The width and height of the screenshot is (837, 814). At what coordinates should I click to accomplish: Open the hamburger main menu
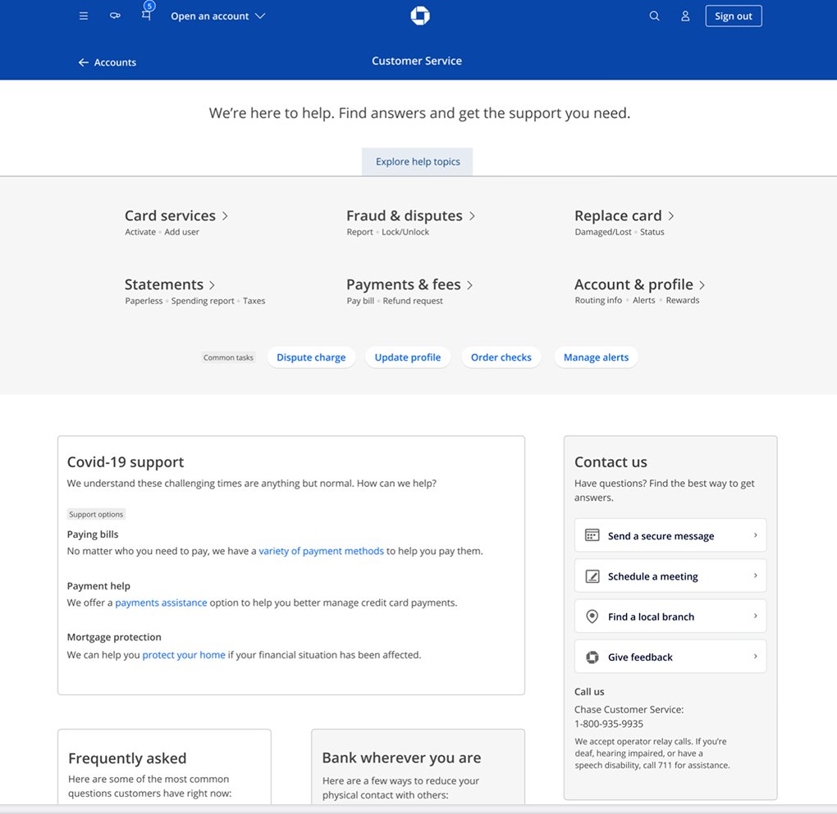83,16
